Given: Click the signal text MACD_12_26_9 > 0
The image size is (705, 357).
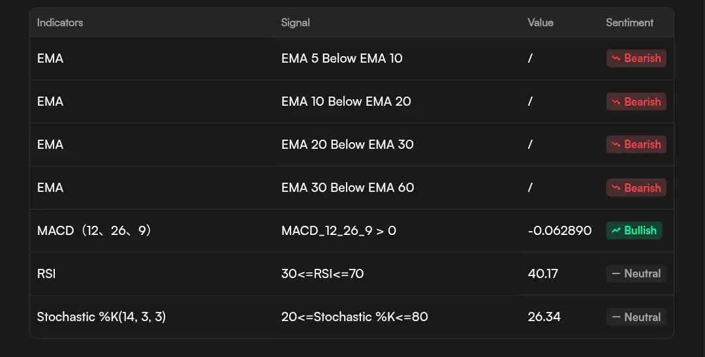Looking at the screenshot, I should tap(339, 230).
